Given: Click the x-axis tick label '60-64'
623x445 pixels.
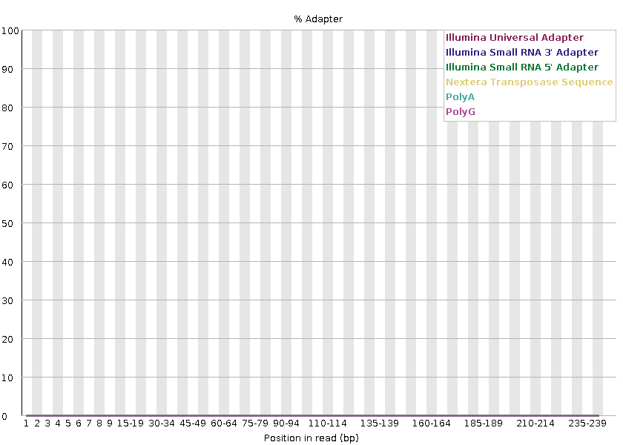Looking at the screenshot, I should click(x=224, y=423).
